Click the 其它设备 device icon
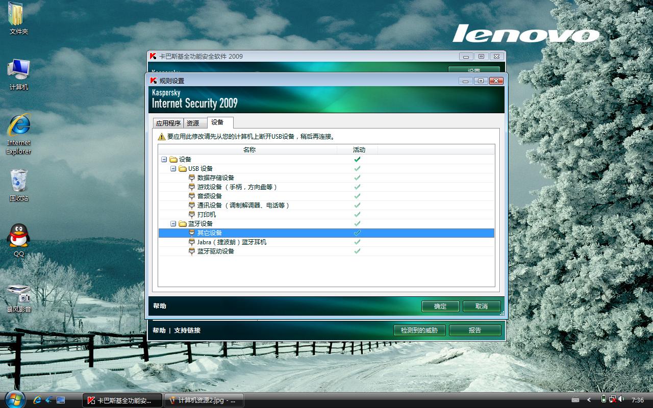Viewport: 653px width, 408px height. [x=192, y=233]
